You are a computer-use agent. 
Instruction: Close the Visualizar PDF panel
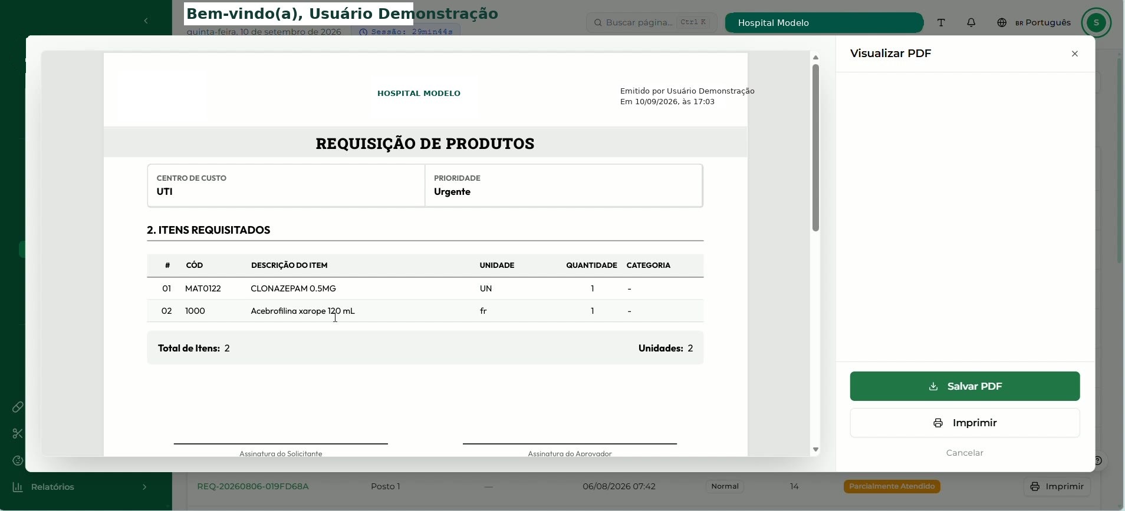(x=1075, y=54)
